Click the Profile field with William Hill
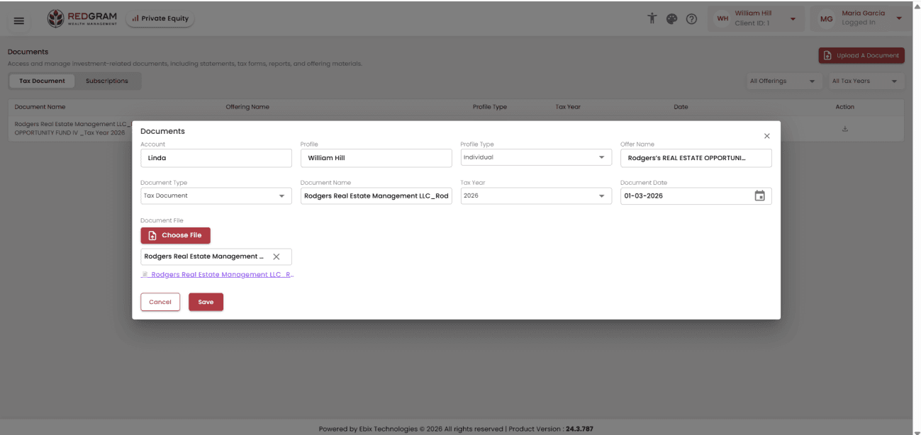The image size is (921, 435). coord(376,158)
